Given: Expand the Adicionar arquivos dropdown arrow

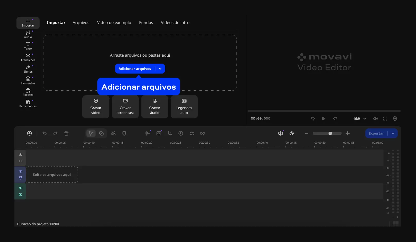Looking at the screenshot, I should 160,69.
